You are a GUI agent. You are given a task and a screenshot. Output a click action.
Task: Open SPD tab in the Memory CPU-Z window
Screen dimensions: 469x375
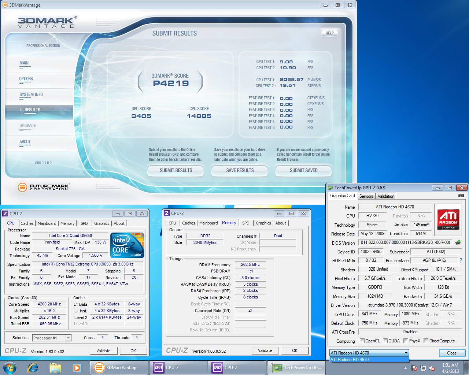(246, 223)
